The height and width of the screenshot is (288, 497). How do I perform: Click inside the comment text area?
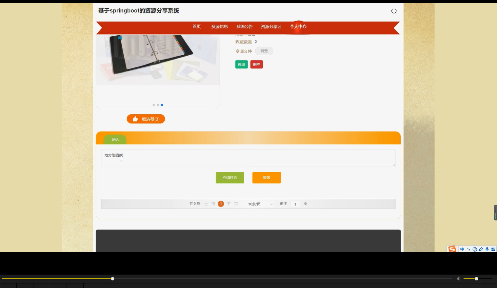click(x=248, y=158)
